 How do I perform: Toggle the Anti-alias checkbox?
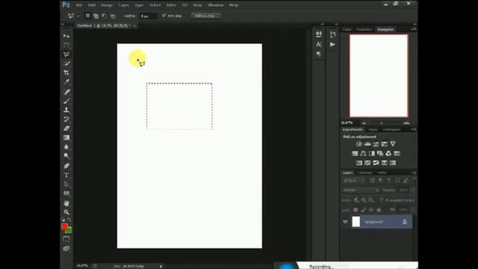click(164, 15)
